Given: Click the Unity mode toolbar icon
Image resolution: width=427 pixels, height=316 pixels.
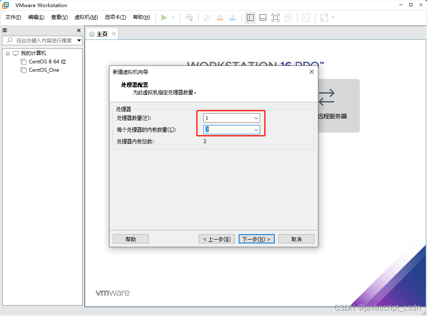Looking at the screenshot, I should click(x=288, y=18).
